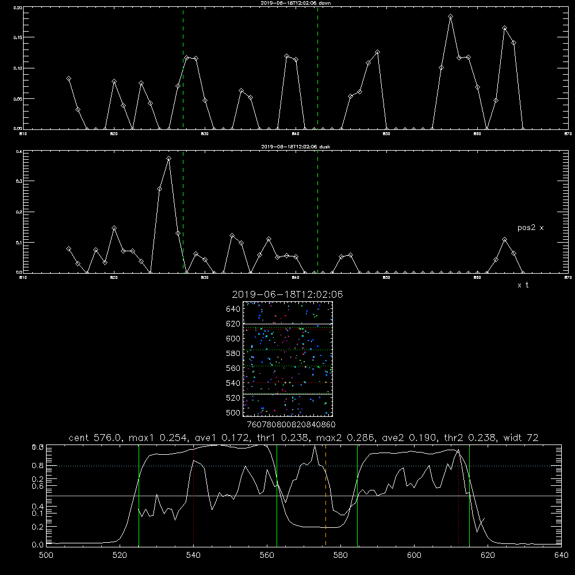Click '620' on the profile plot x-axis
This screenshot has width=575, height=575.
point(488,555)
